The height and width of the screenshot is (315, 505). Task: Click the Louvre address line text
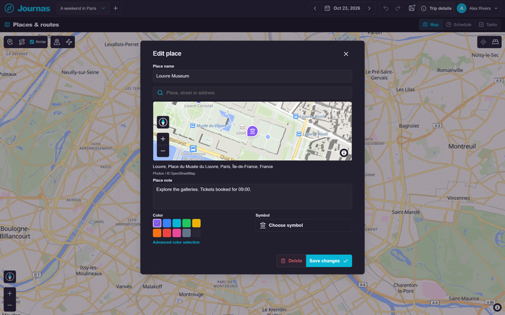point(213,166)
